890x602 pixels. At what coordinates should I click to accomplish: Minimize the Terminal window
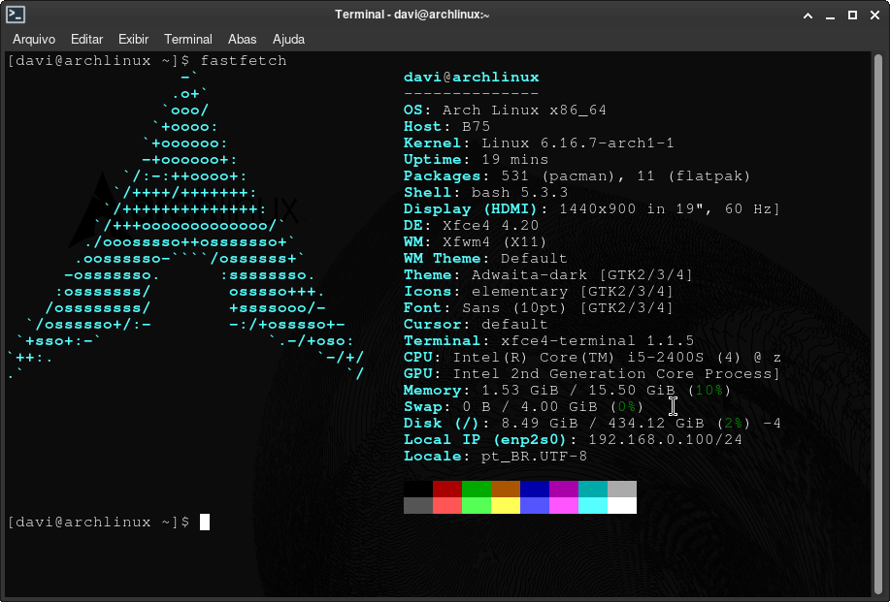point(829,15)
